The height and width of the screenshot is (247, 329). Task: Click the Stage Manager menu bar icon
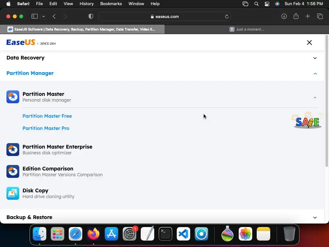point(245,4)
